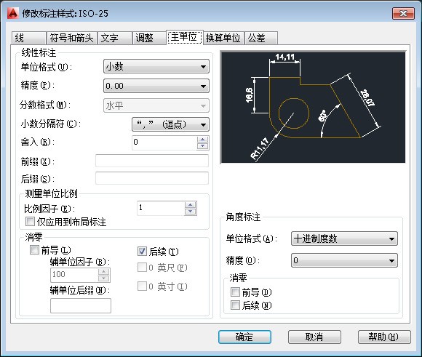Open the 单位格式 dropdown showing 小数

tap(156, 66)
